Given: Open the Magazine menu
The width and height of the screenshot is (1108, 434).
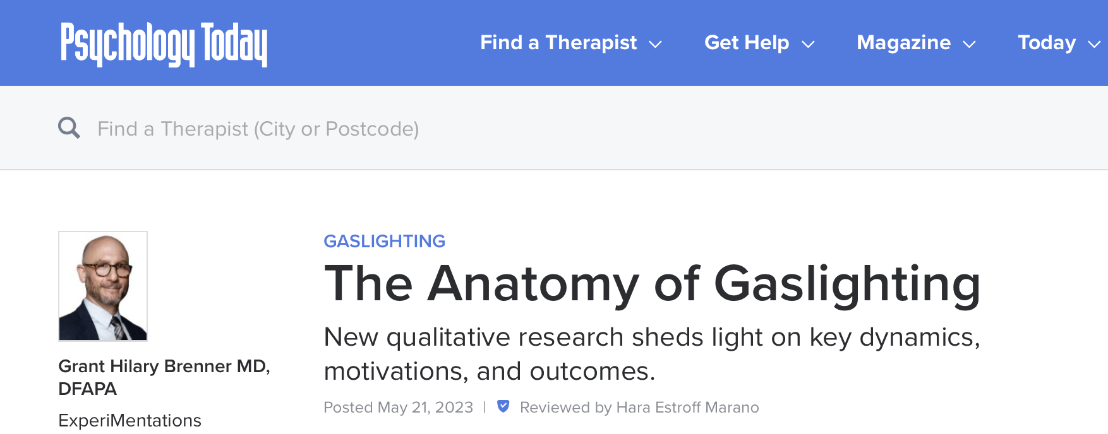Looking at the screenshot, I should coord(903,43).
